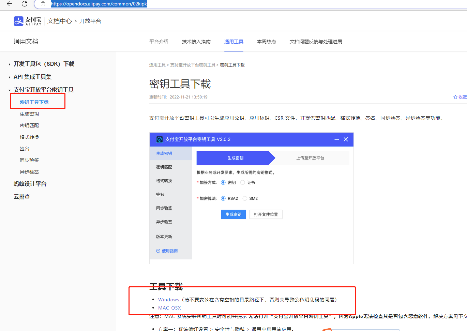Click the blue 生成密钥 button

[x=233, y=214]
